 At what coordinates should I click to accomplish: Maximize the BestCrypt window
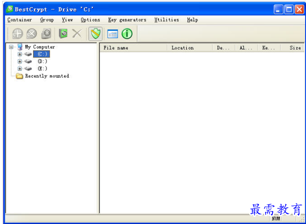[x=289, y=10]
